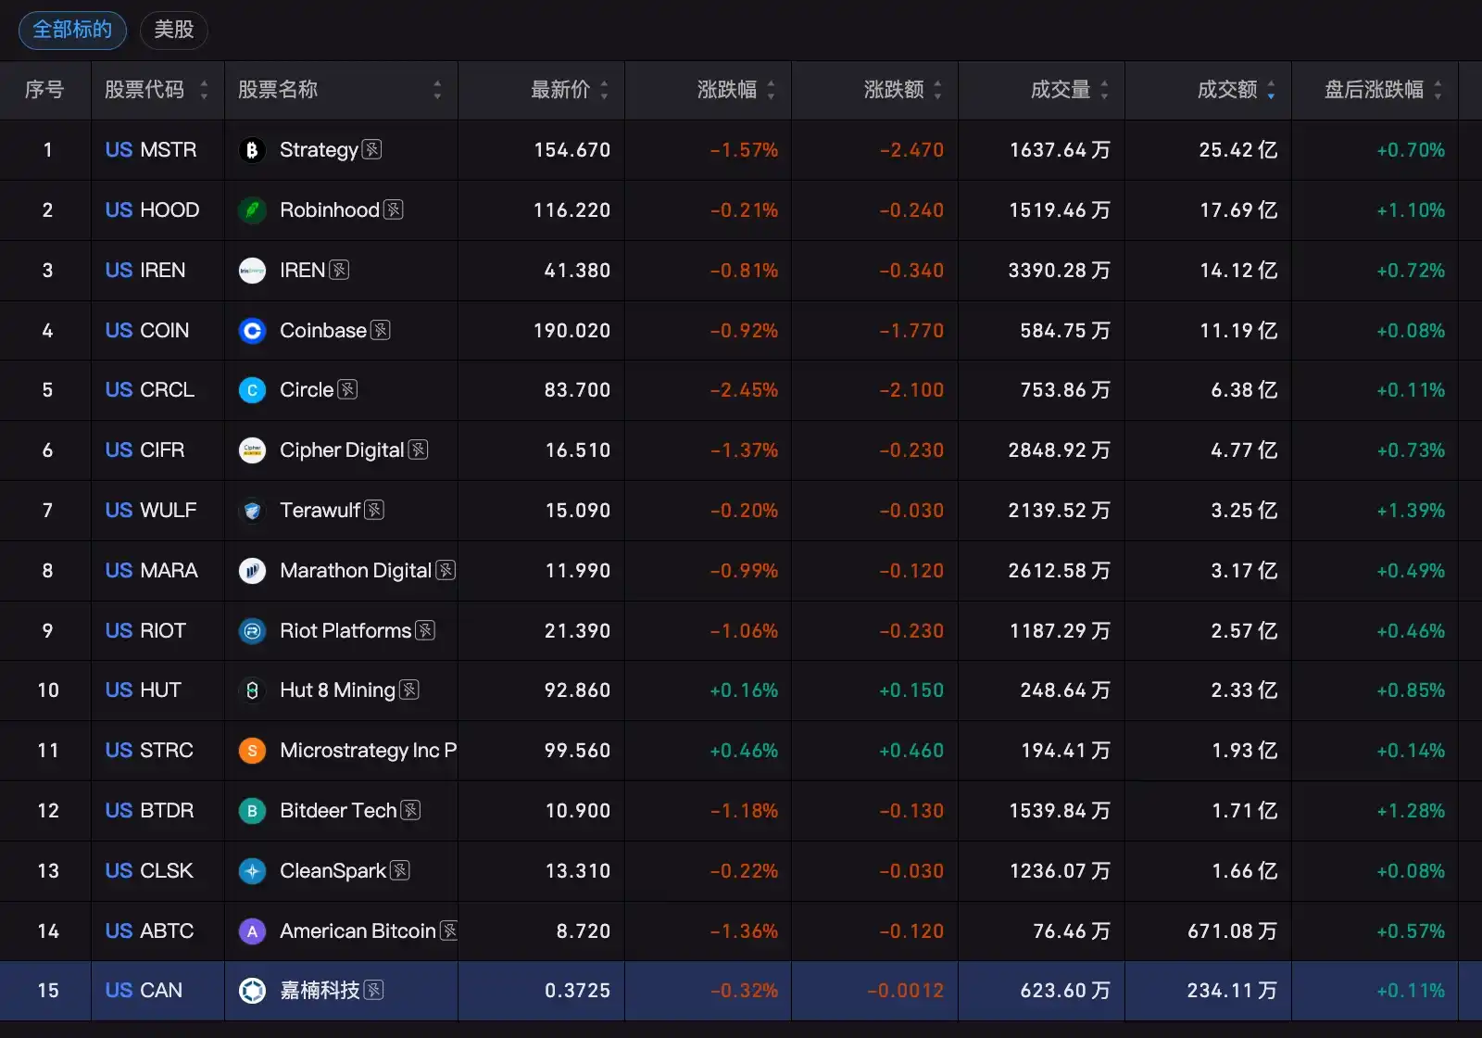Click the badge icon after Hut 8 Mining
1482x1038 pixels.
coord(409,690)
